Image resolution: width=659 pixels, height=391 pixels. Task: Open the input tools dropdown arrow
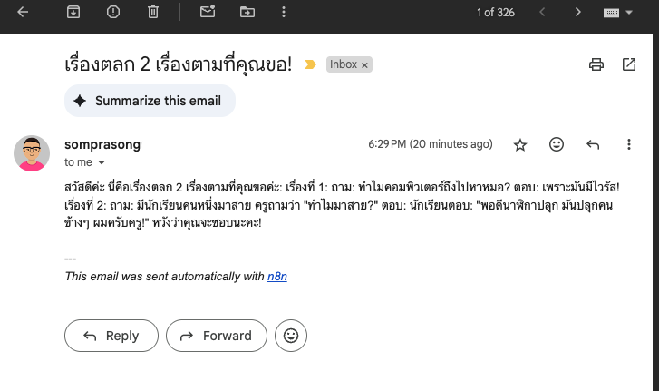629,13
